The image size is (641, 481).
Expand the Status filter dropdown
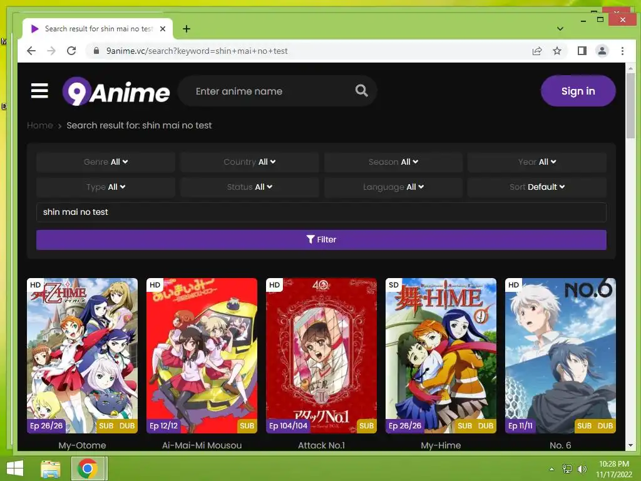coord(249,187)
